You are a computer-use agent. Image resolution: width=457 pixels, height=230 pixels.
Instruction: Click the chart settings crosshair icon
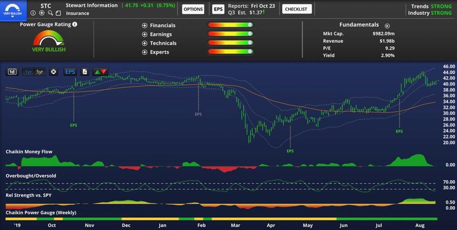53,71
